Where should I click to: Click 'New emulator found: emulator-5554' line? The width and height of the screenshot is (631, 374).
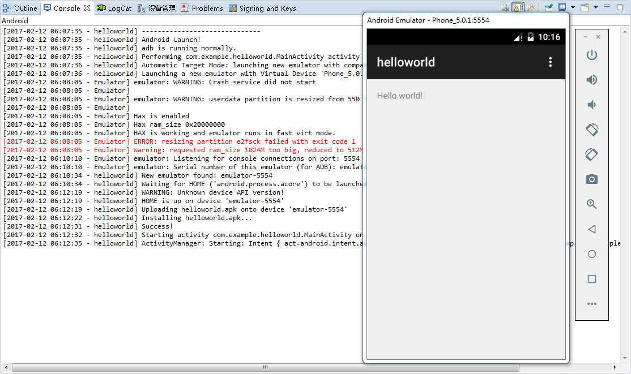click(x=138, y=175)
